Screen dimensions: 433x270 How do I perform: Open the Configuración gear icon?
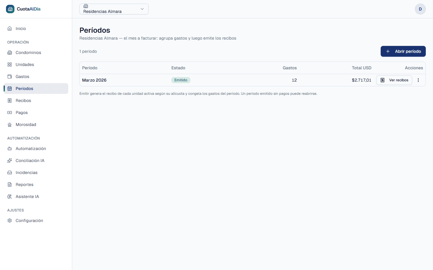coord(10,220)
